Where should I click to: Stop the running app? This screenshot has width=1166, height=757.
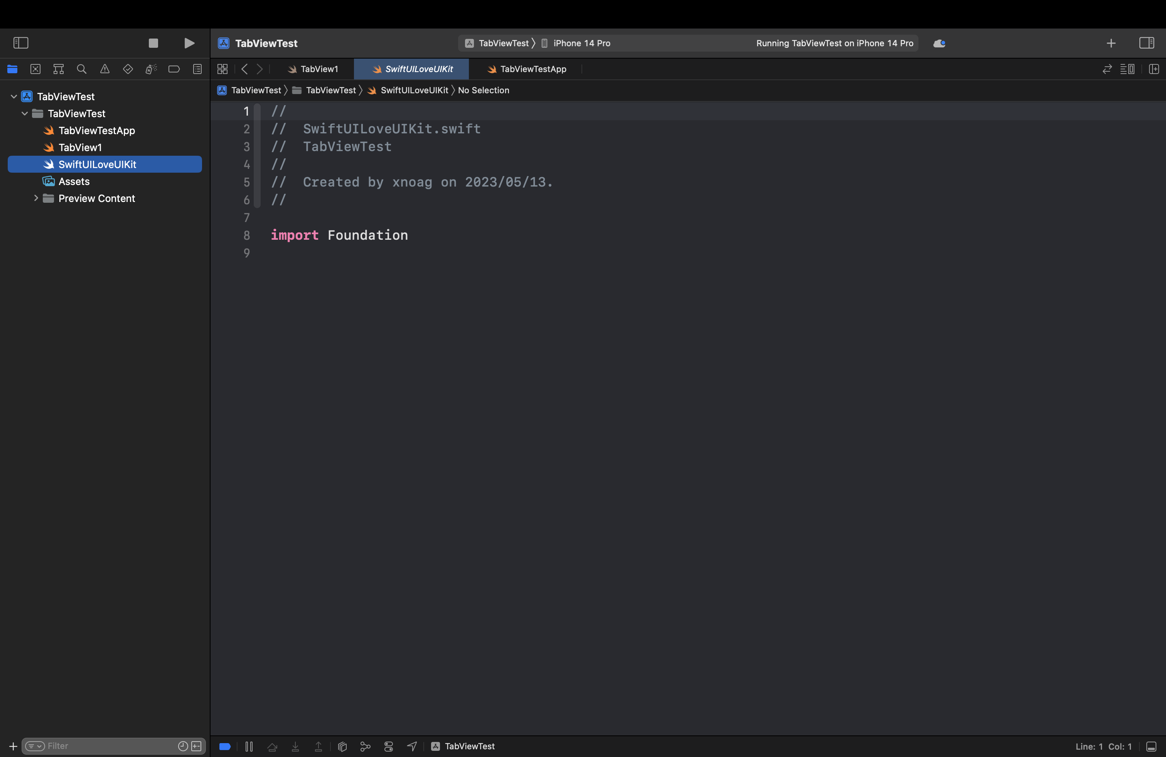tap(153, 43)
